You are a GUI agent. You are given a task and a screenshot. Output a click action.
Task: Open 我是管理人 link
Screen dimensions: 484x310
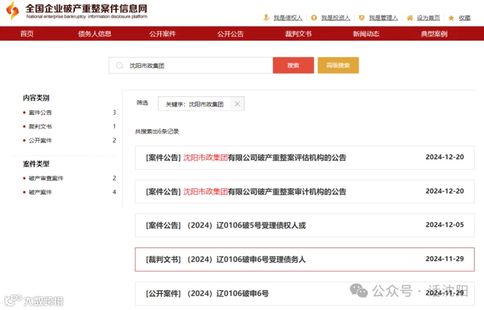pyautogui.click(x=383, y=18)
